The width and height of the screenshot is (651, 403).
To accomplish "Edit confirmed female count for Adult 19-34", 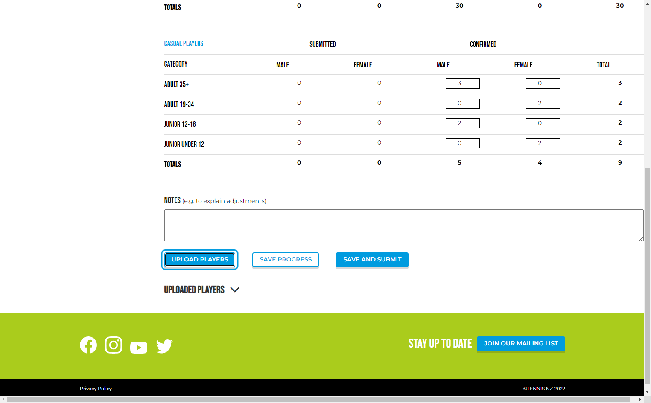I will click(543, 104).
